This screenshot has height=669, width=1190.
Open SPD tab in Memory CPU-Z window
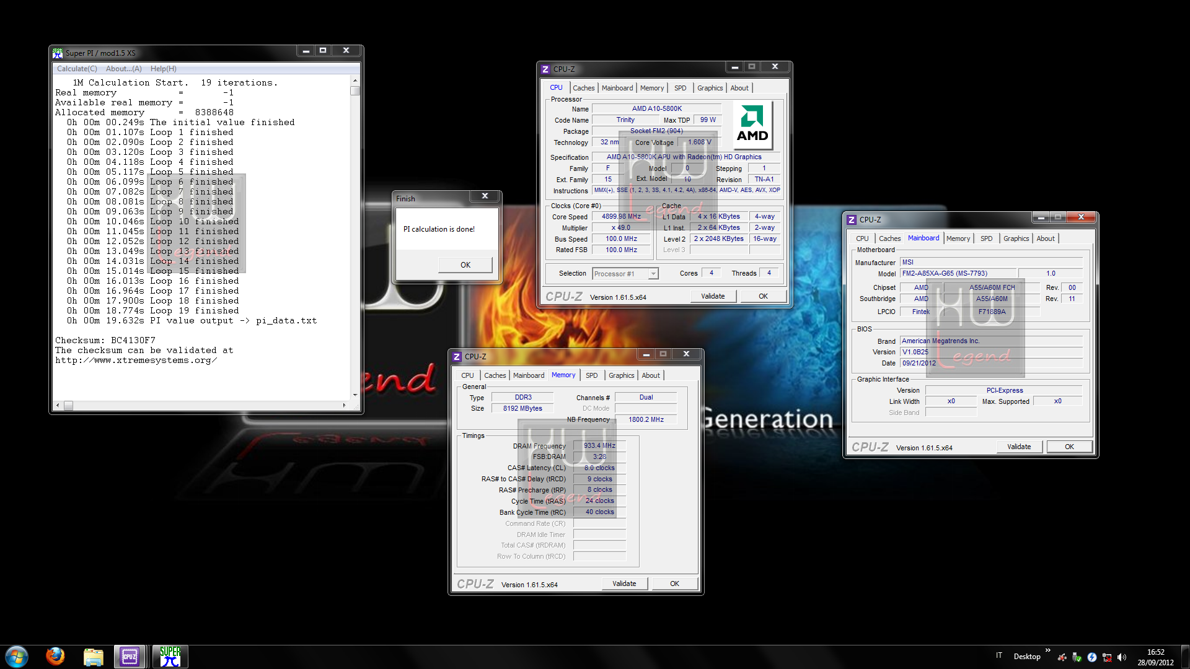click(591, 375)
